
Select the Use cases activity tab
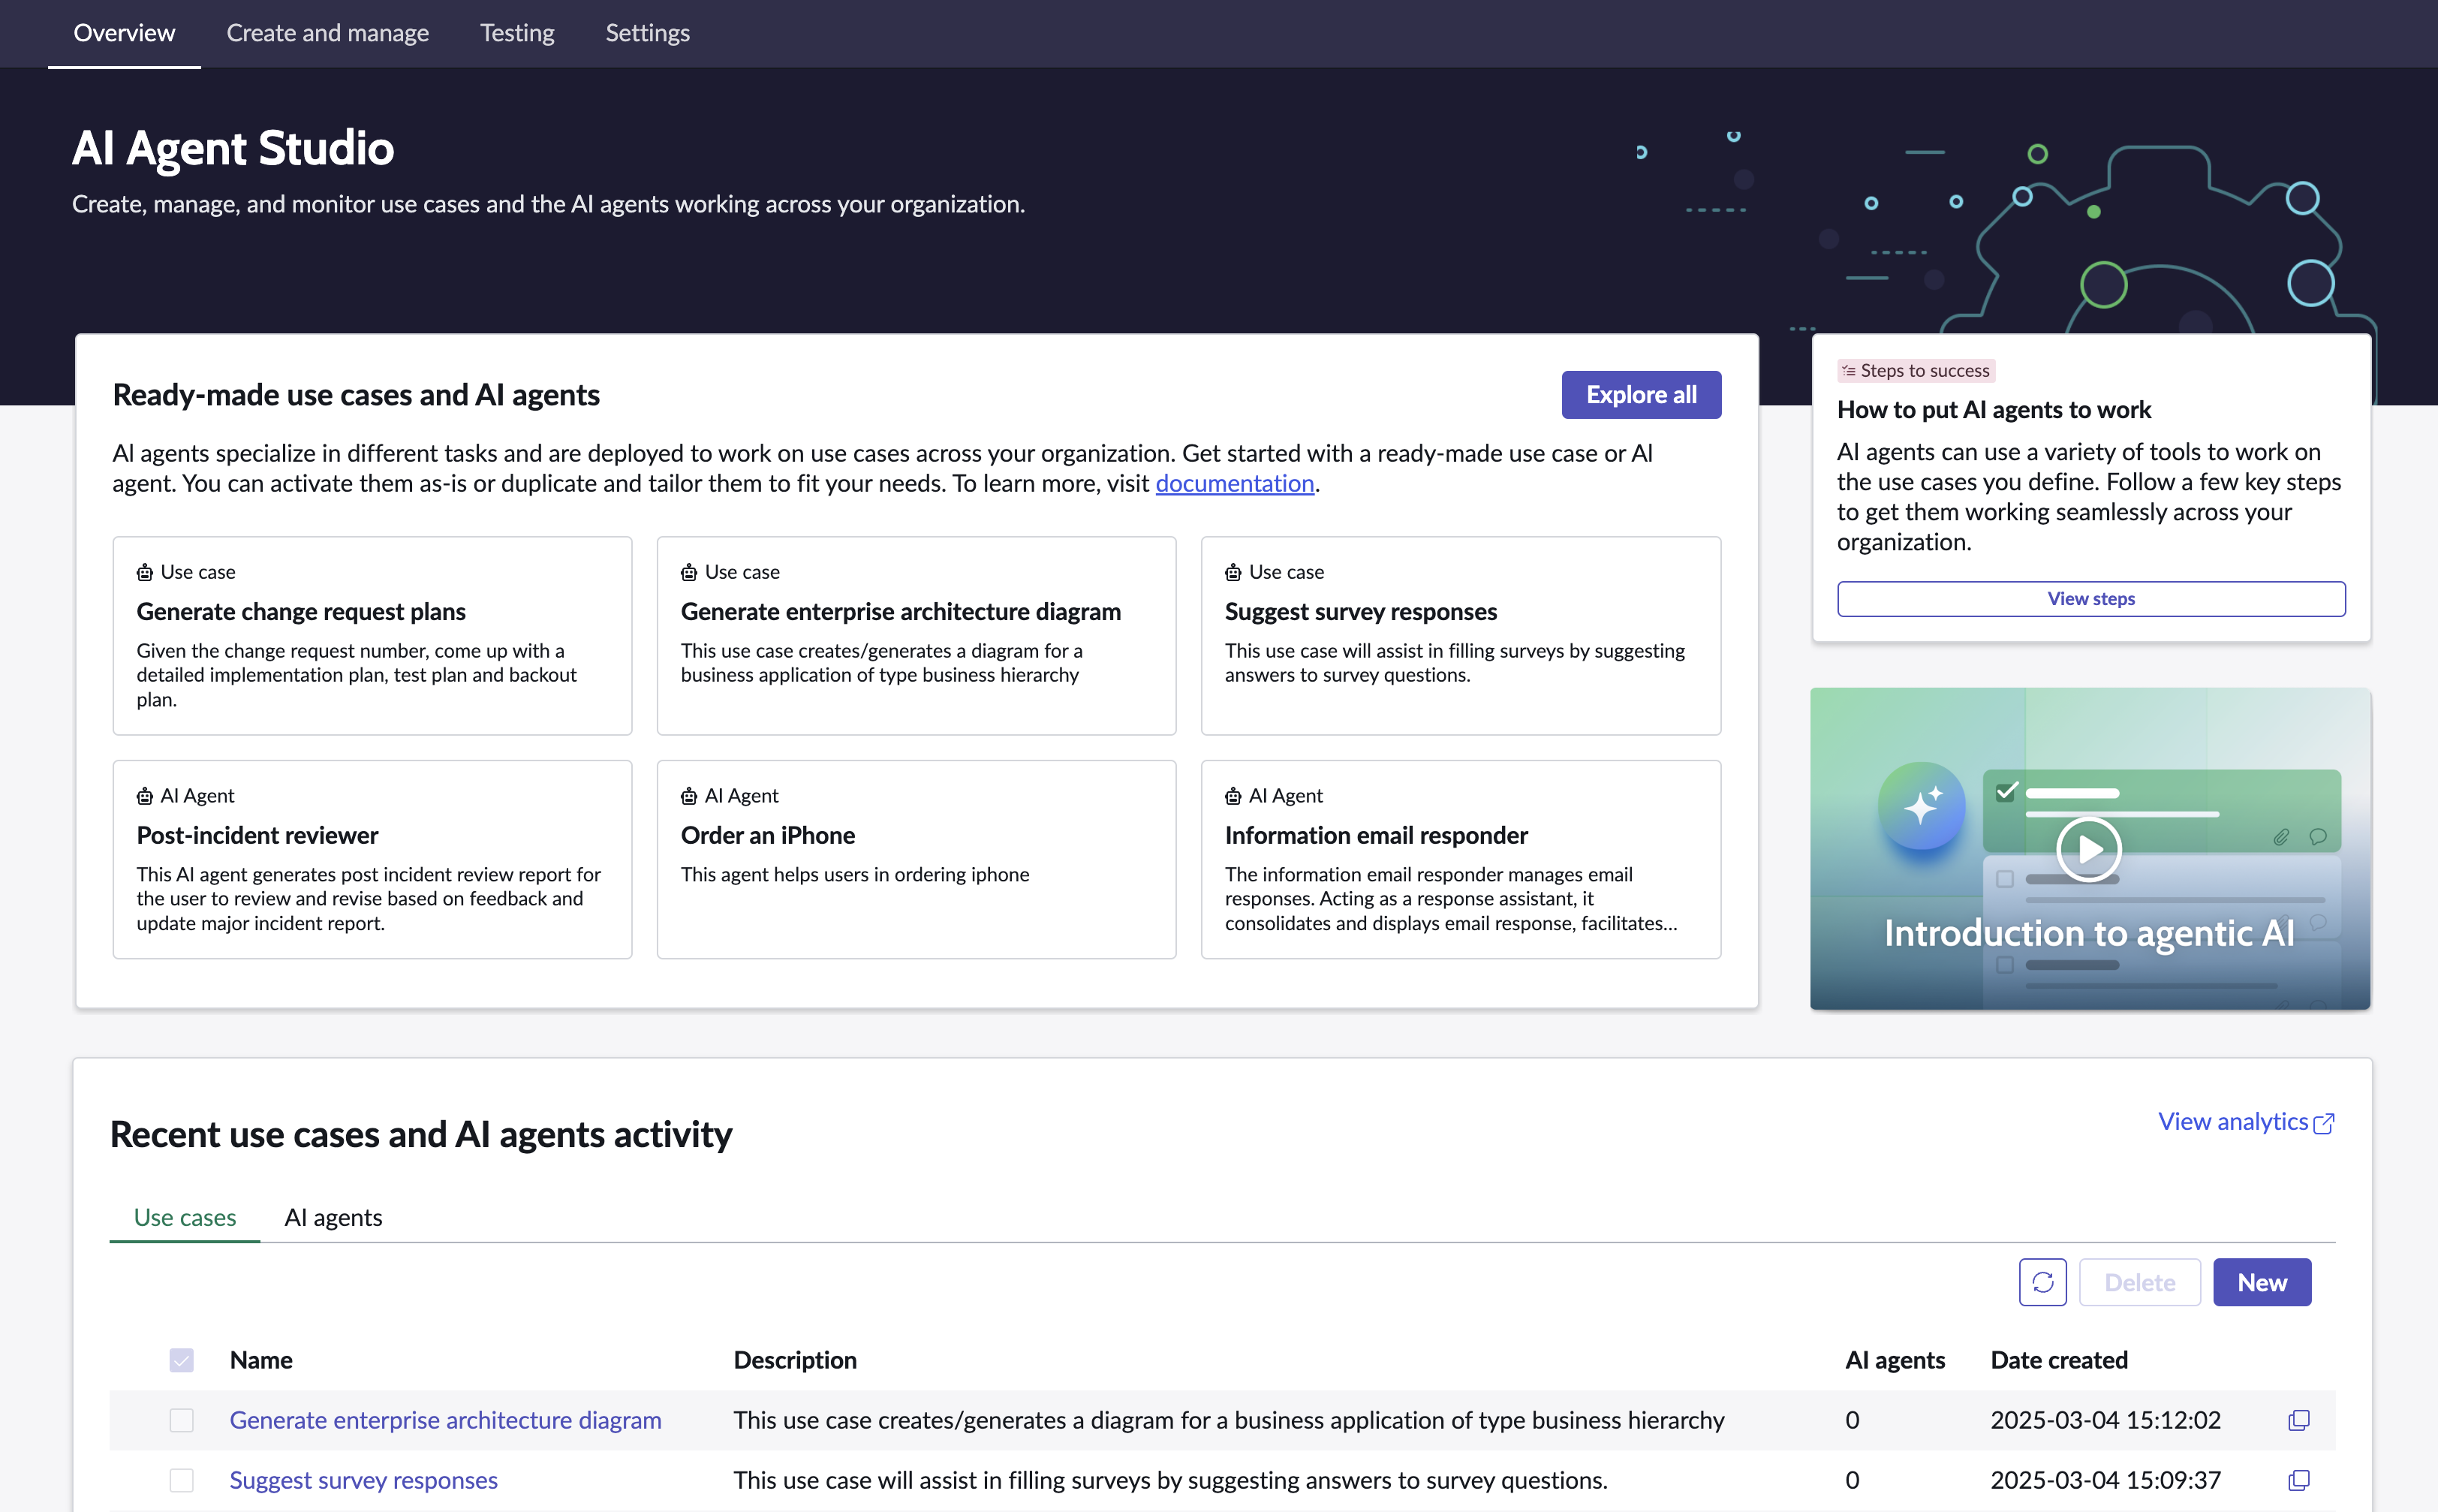click(185, 1217)
